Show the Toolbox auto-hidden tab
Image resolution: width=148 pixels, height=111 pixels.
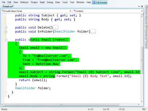click(x=146, y=43)
